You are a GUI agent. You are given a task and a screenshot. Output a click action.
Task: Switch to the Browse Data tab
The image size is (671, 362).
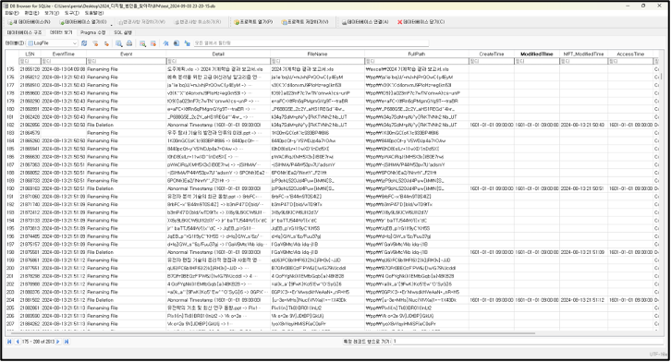coord(61,32)
